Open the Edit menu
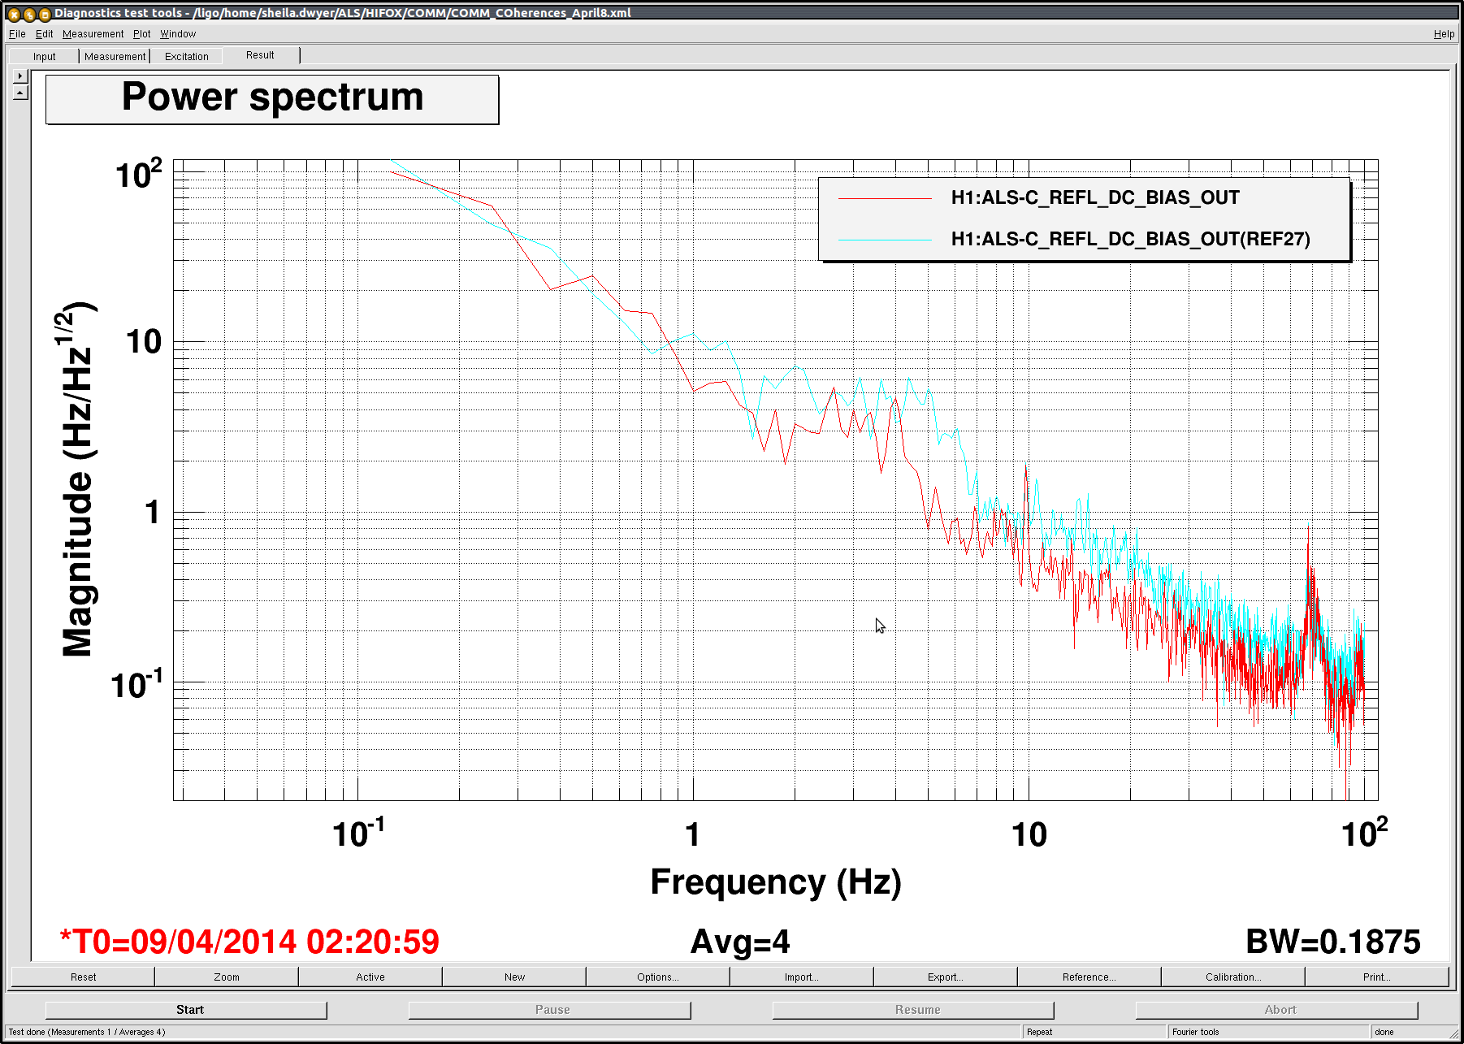 [x=44, y=34]
